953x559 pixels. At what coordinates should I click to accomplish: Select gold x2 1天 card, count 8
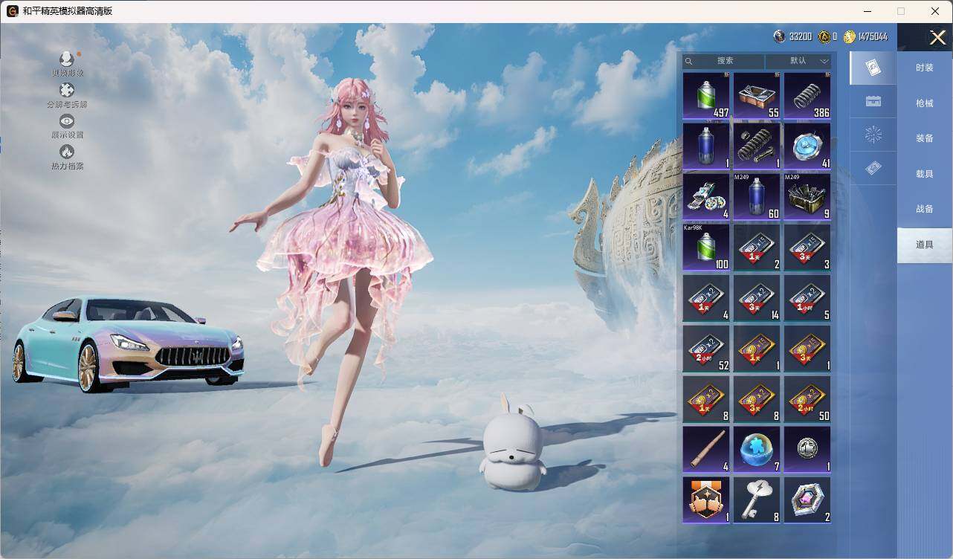[x=706, y=398]
